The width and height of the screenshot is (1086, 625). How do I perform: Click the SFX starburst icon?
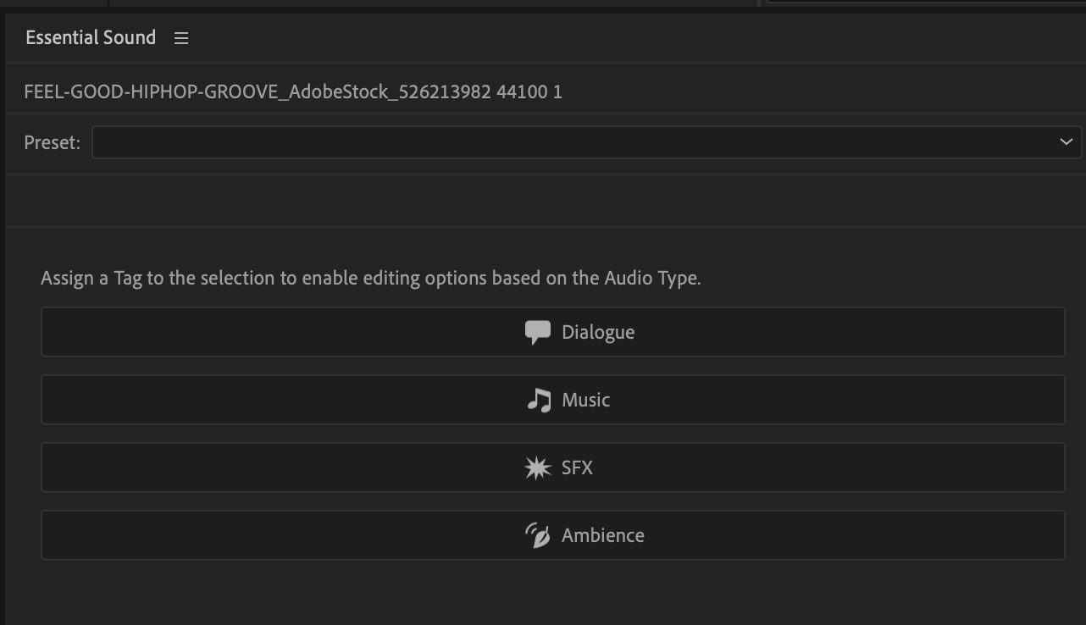point(538,467)
